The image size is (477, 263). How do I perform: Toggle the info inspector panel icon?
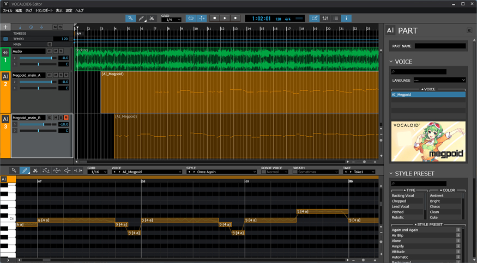[346, 18]
